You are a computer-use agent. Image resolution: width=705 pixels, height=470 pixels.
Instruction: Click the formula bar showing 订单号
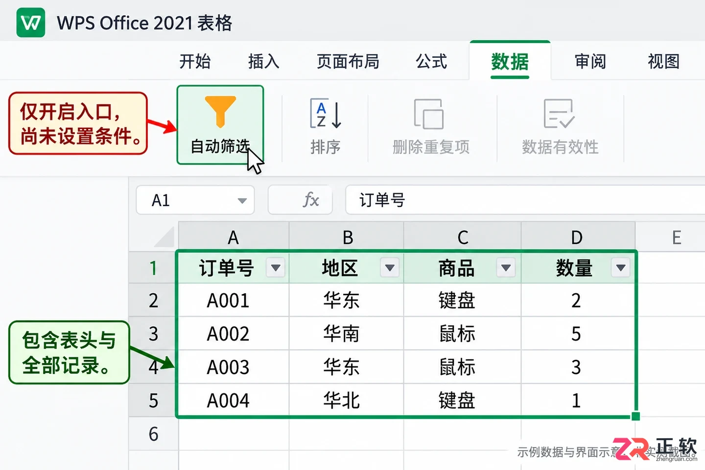coord(525,200)
